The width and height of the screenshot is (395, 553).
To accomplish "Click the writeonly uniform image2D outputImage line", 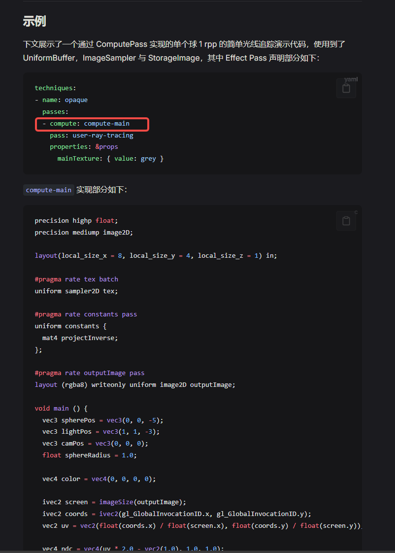I will [135, 384].
